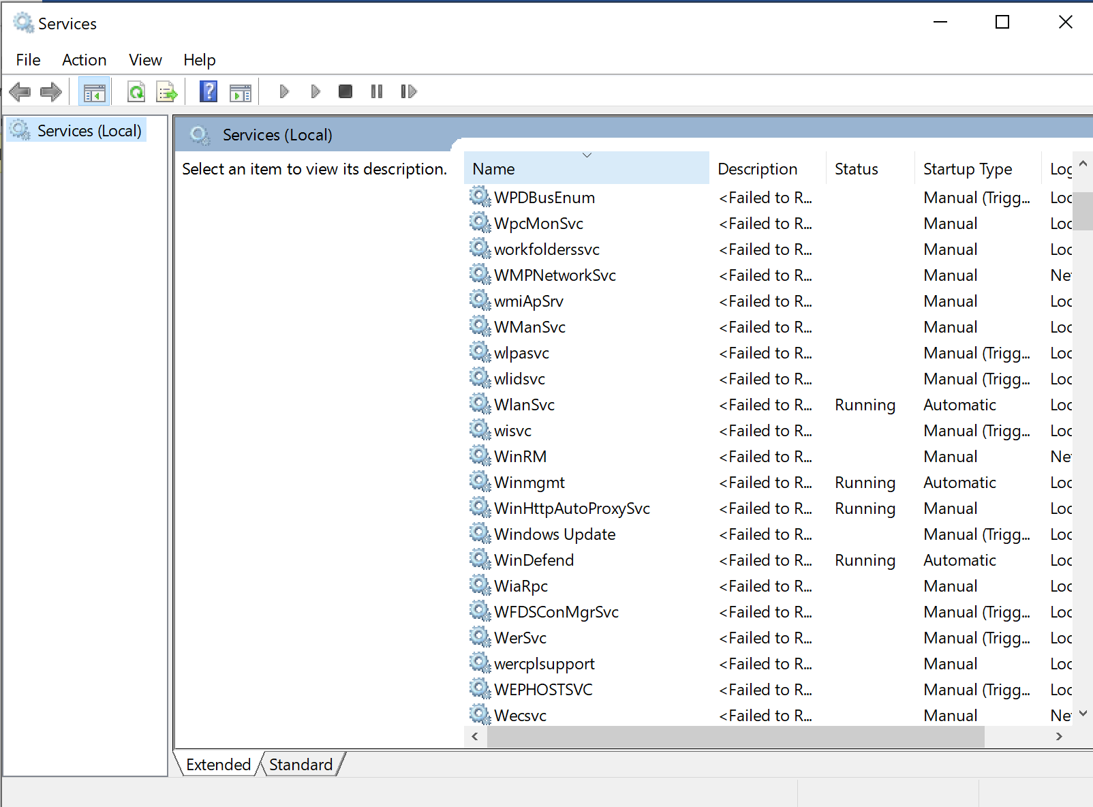This screenshot has height=807, width=1093.
Task: Select the WlanSvc service gear icon
Action: point(480,404)
